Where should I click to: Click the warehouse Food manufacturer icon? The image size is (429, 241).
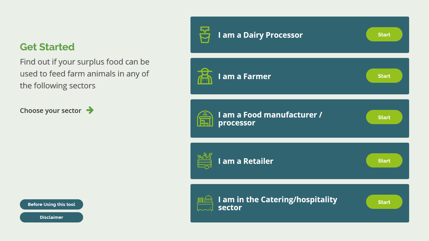pos(205,119)
